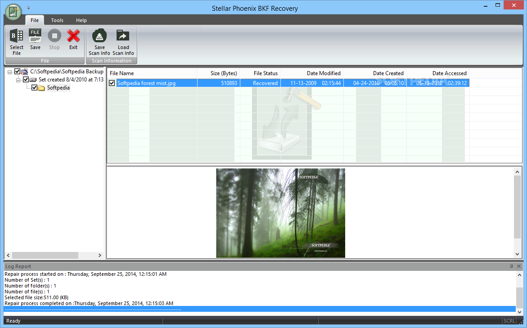This screenshot has height=328, width=527.
Task: Sort by File Status column header
Action: [260, 73]
